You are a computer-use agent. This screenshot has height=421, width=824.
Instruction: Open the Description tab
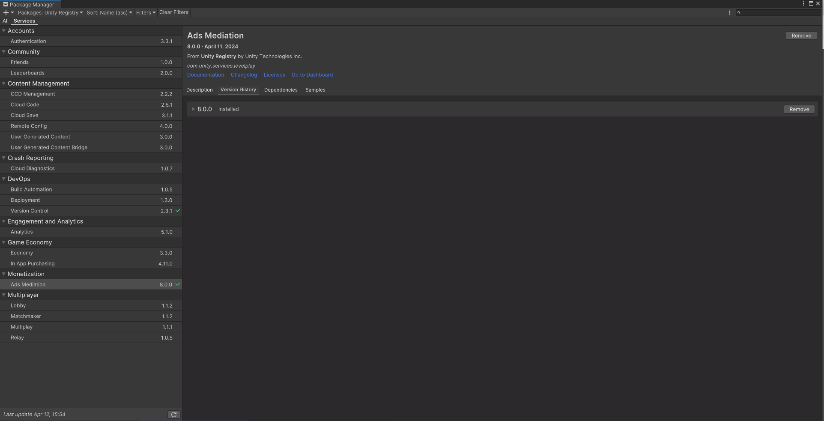pyautogui.click(x=200, y=90)
